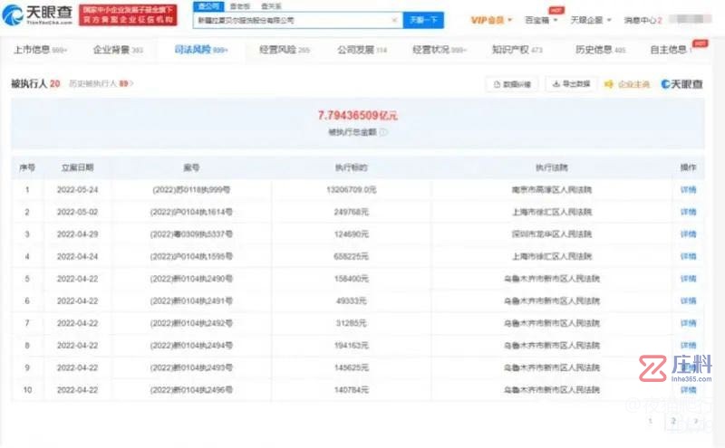Click the Tianyancha logo
This screenshot has height=448, width=725.
click(x=37, y=14)
